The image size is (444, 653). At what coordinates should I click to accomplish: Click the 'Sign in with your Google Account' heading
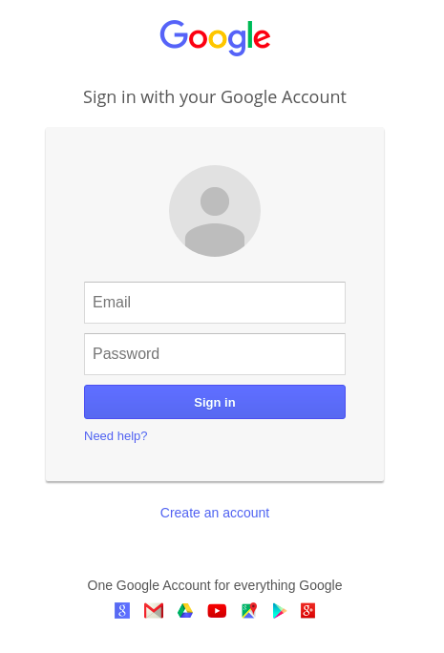pyautogui.click(x=215, y=97)
